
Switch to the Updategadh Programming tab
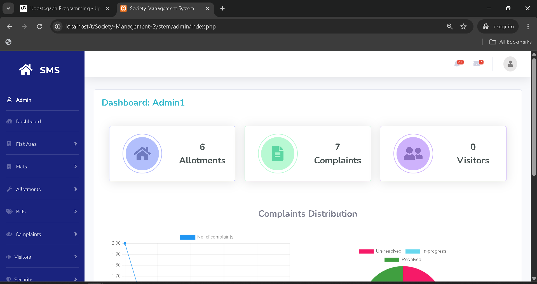click(x=64, y=8)
